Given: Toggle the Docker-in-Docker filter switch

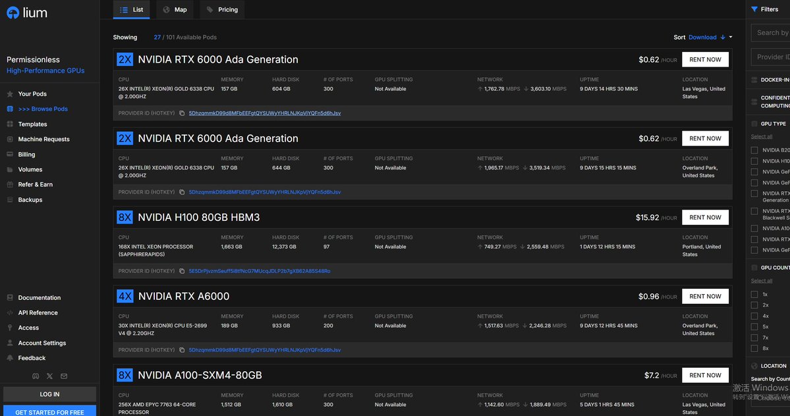Looking at the screenshot, I should tap(754, 80).
